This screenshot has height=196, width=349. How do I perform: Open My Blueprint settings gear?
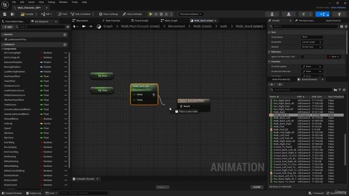[x=68, y=27]
